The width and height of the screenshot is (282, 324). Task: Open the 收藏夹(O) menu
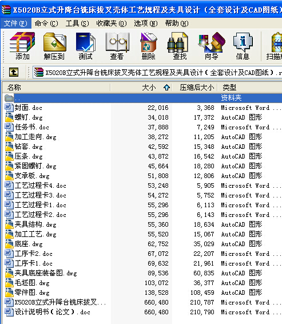click(x=112, y=23)
